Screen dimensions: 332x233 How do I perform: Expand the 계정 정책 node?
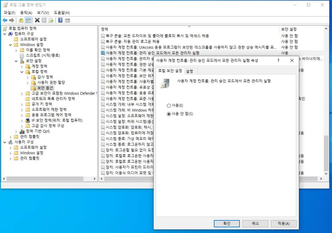click(x=22, y=66)
